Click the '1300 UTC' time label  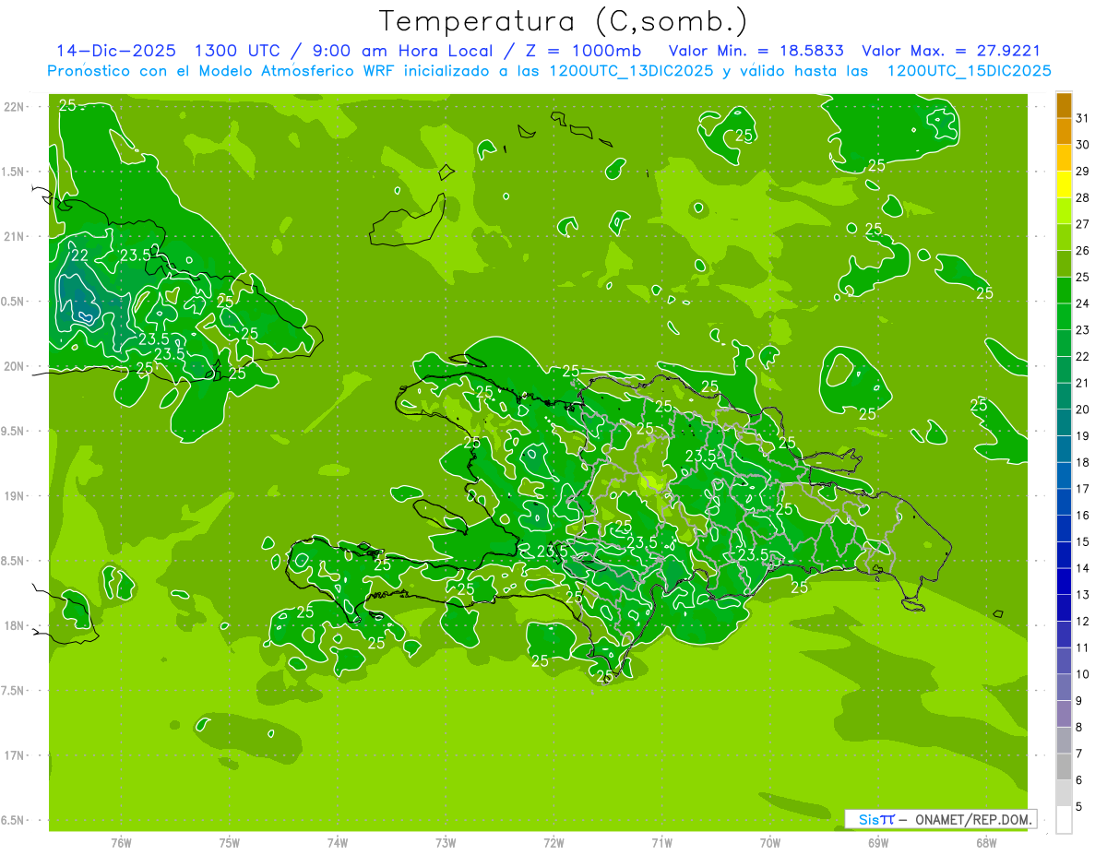pyautogui.click(x=237, y=51)
